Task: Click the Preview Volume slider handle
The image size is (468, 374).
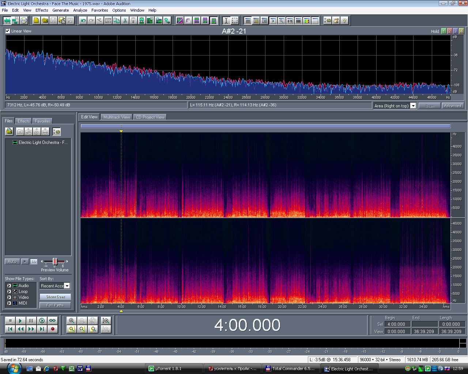Action: point(55,261)
